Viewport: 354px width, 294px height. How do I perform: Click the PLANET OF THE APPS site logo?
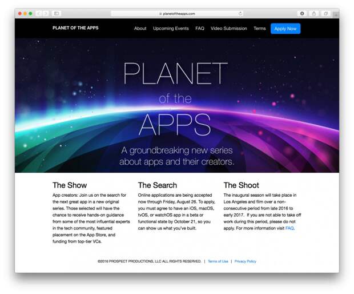click(75, 28)
